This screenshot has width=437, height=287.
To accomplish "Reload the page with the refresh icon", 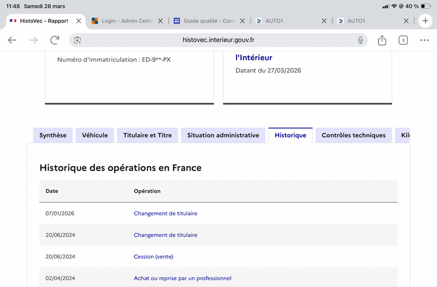I will (x=55, y=40).
